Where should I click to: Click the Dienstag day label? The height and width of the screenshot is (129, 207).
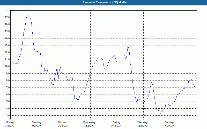click(36, 122)
